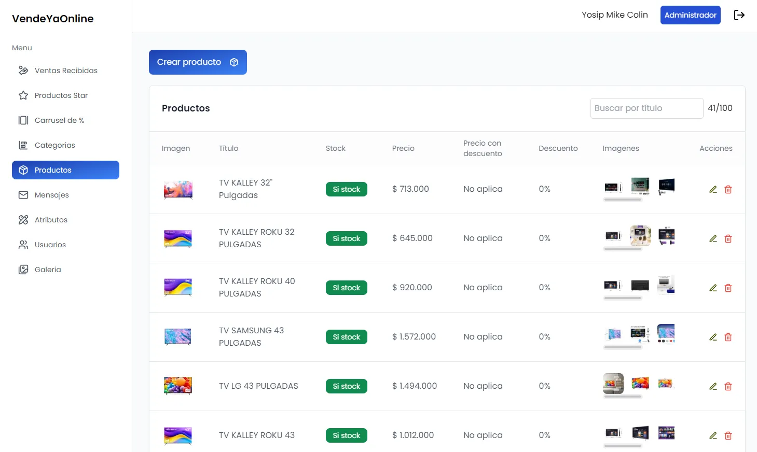
Task: Edit the TV KALLEY ROKU 40 PULGADAS product
Action: tap(713, 288)
